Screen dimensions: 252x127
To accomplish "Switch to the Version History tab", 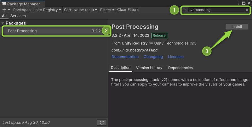I will coord(149,68).
